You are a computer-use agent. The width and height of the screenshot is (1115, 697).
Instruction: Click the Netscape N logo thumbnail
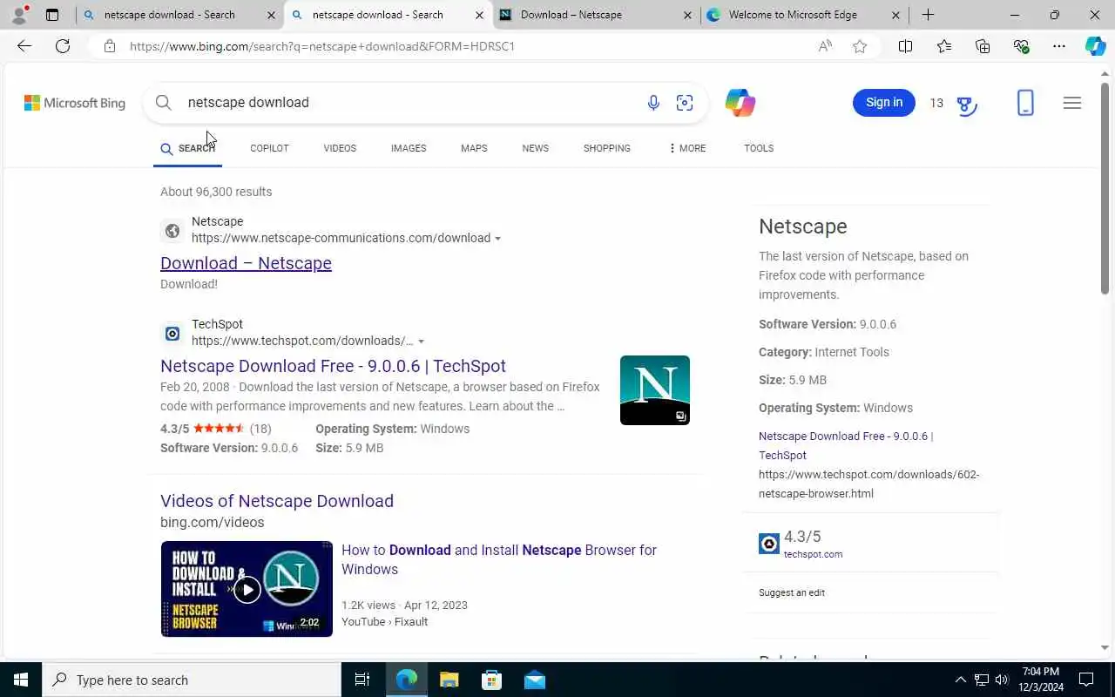655,390
